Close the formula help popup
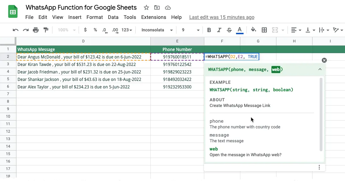This screenshot has width=345, height=189. [324, 60]
